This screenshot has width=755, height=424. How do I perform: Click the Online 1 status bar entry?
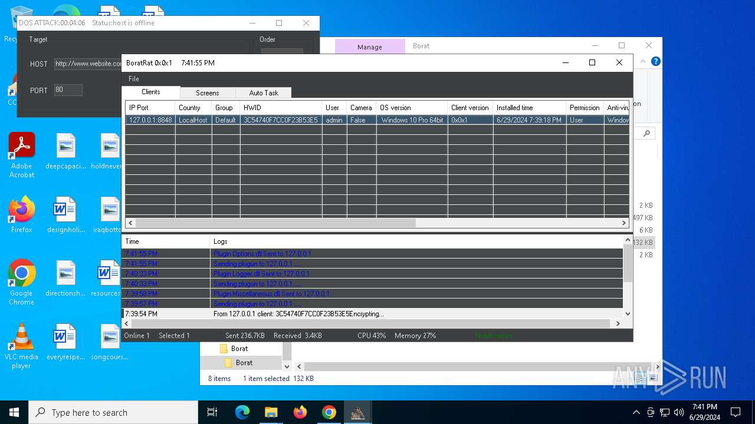point(137,336)
